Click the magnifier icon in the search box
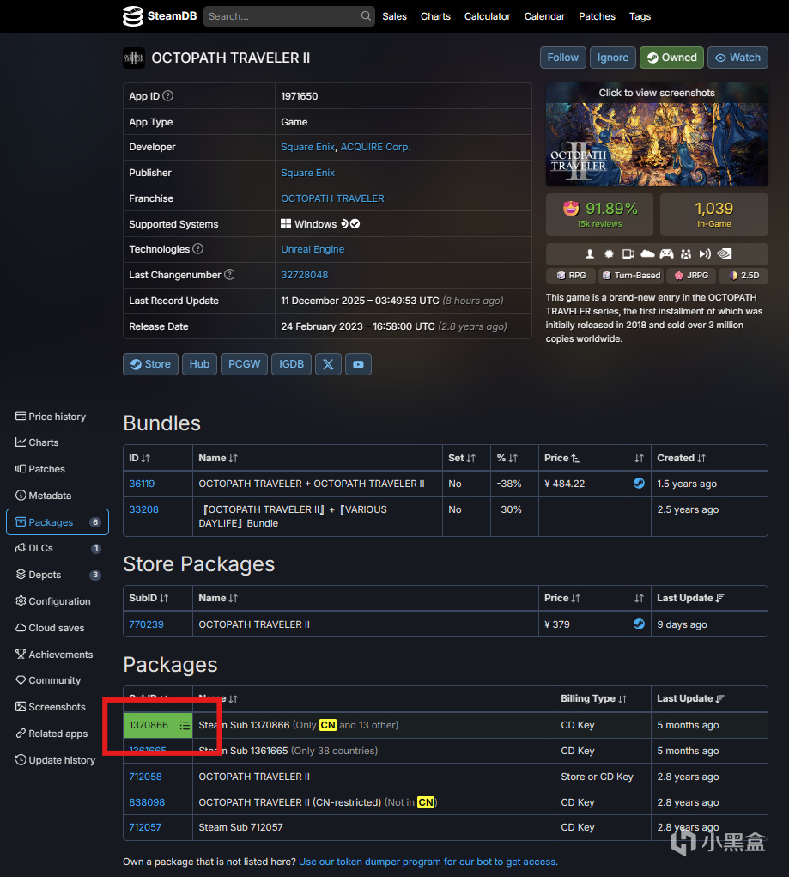789x877 pixels. [366, 16]
